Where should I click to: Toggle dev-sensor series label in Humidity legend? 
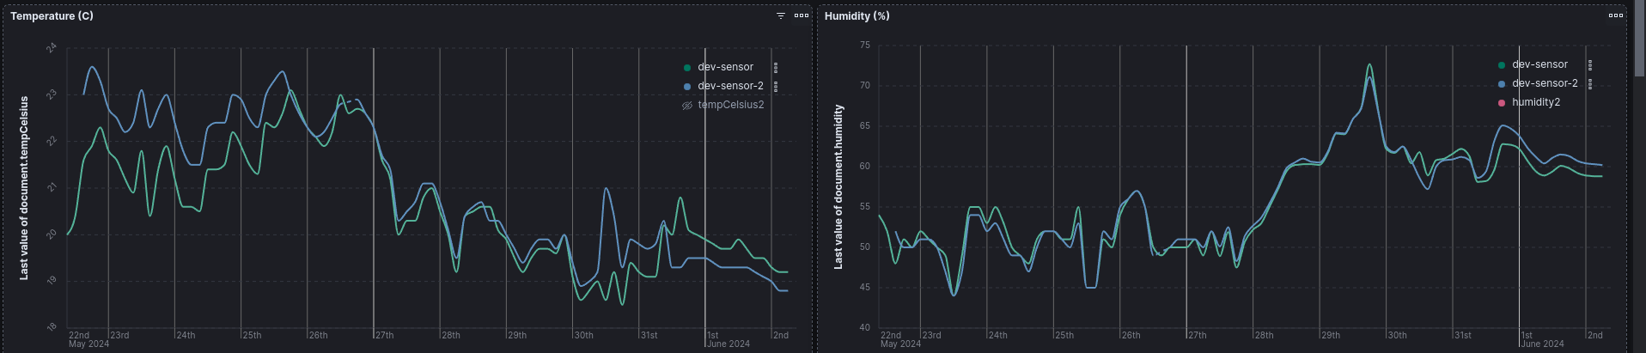[1539, 64]
